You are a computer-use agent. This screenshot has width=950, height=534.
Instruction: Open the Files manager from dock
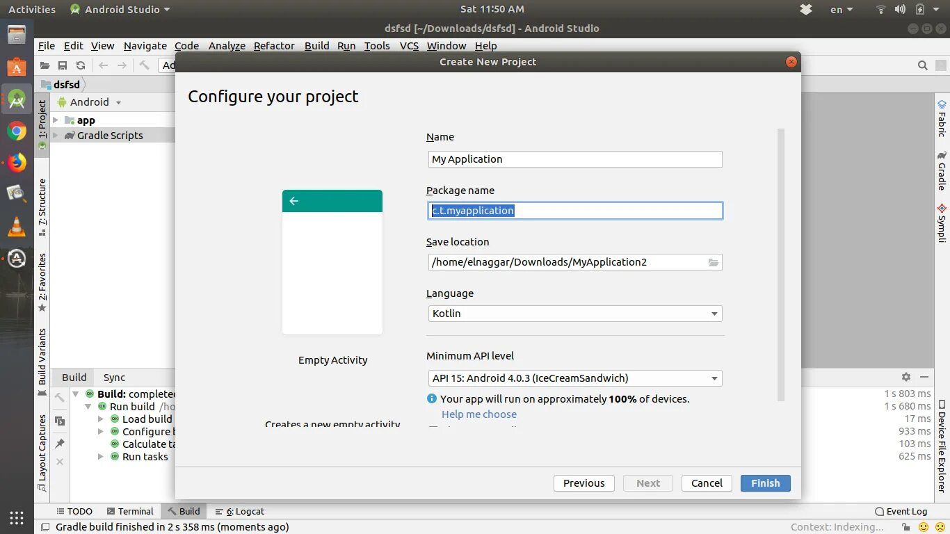17,35
